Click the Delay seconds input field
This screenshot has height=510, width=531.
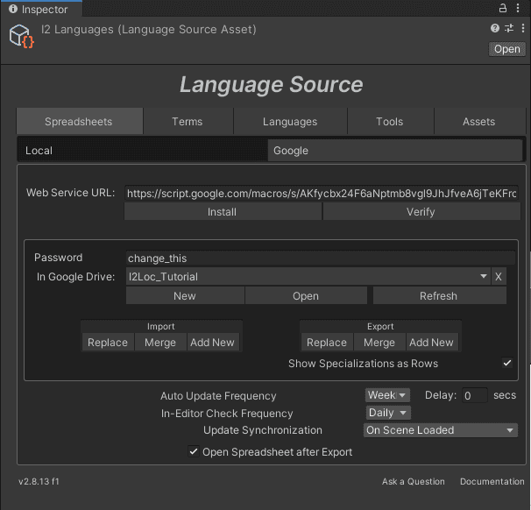click(x=474, y=395)
